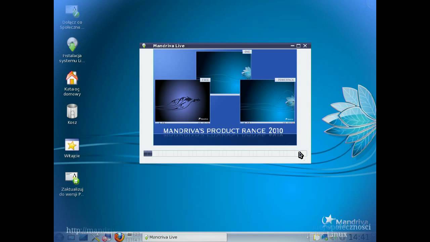Switch to virtual desktop 3 in pager
Screen dimensions: 430x242
(129, 240)
